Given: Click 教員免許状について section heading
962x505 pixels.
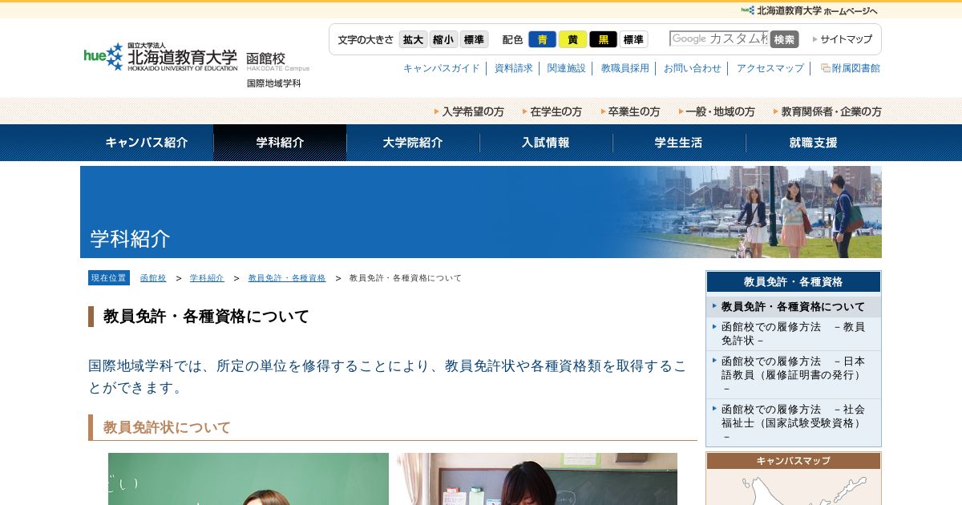Looking at the screenshot, I should 167,427.
